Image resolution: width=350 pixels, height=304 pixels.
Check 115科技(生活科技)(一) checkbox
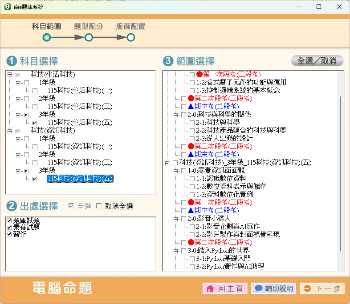(35, 91)
